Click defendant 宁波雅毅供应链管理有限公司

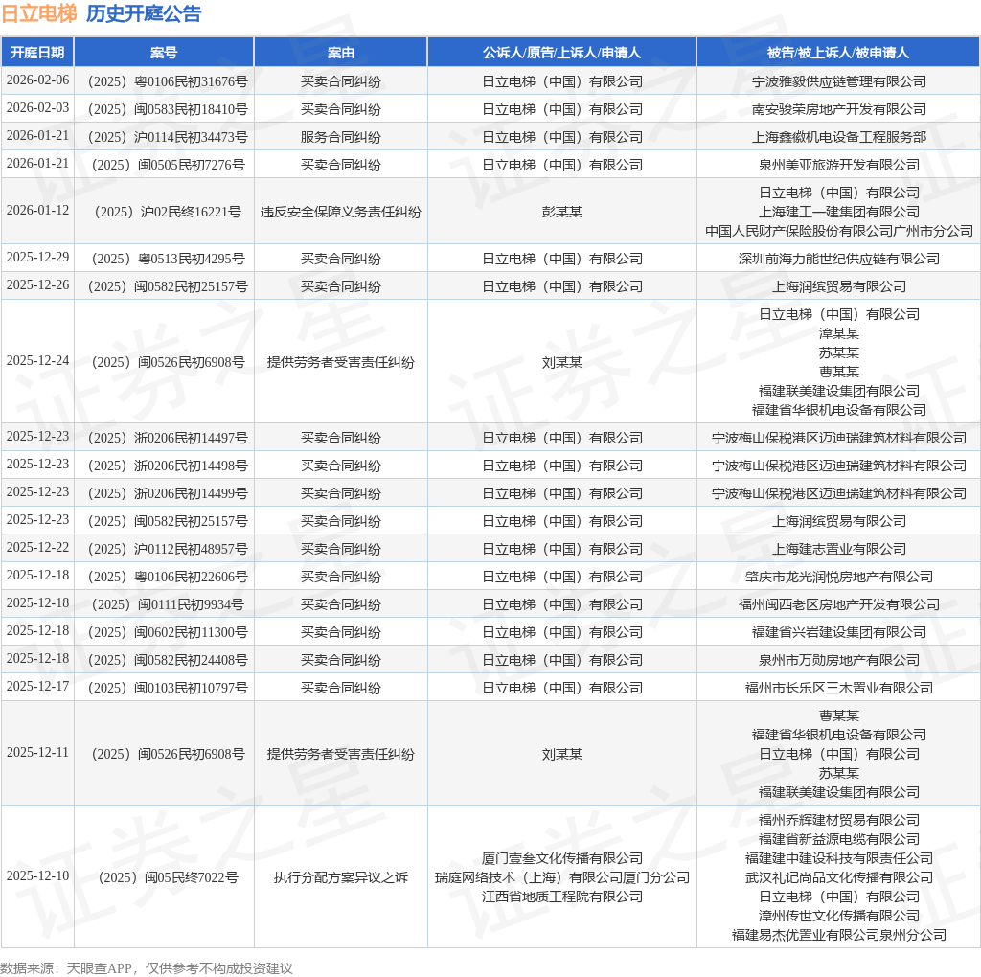coord(839,81)
